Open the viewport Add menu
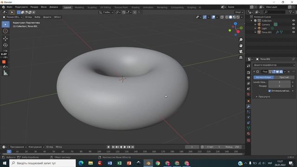Image resolution: width=297 pixels, height=167 pixels. click(47, 17)
